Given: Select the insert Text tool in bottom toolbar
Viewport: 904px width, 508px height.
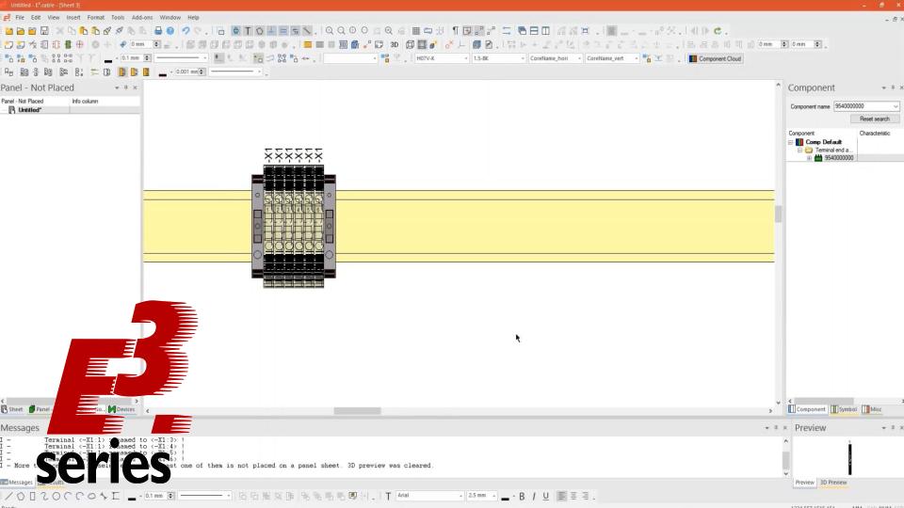Looking at the screenshot, I should [x=388, y=496].
